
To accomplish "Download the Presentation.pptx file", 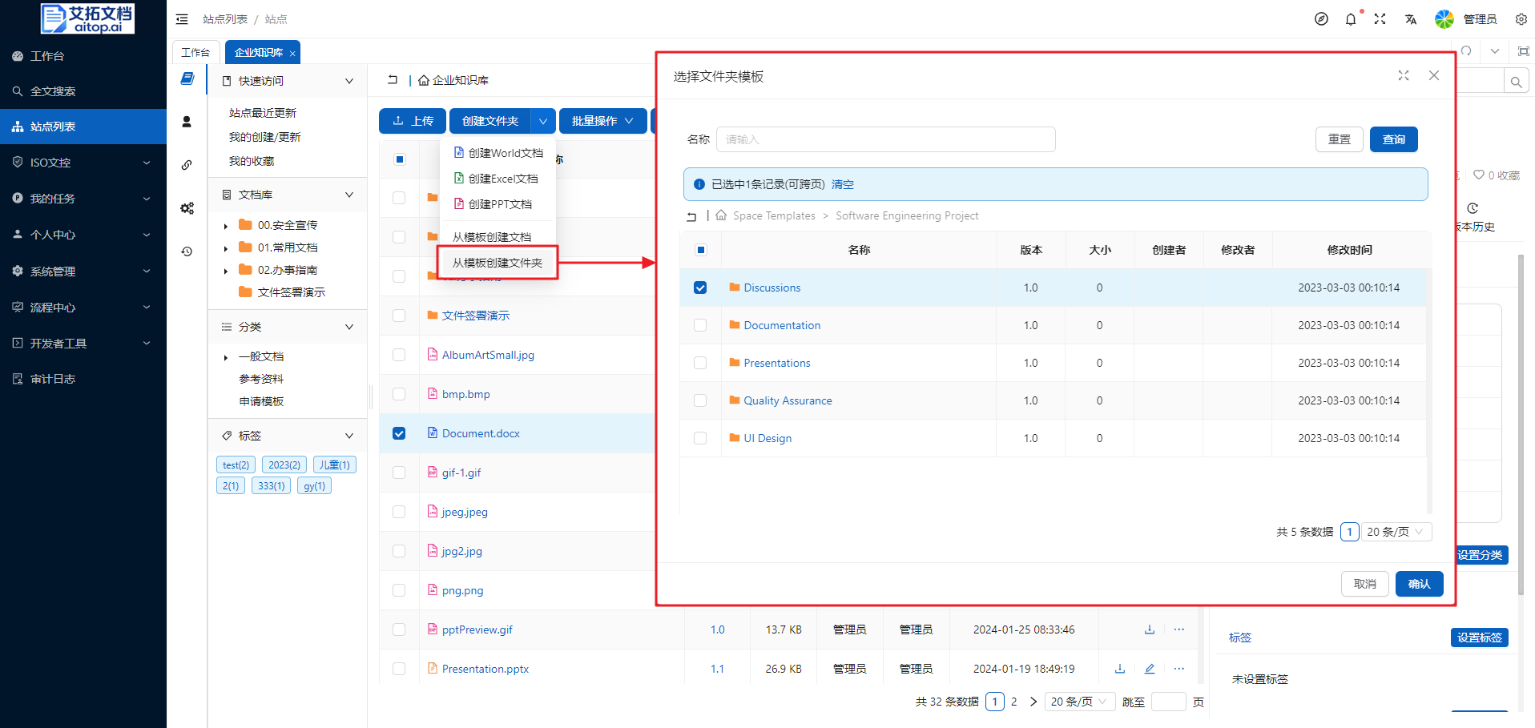I will click(x=1120, y=669).
